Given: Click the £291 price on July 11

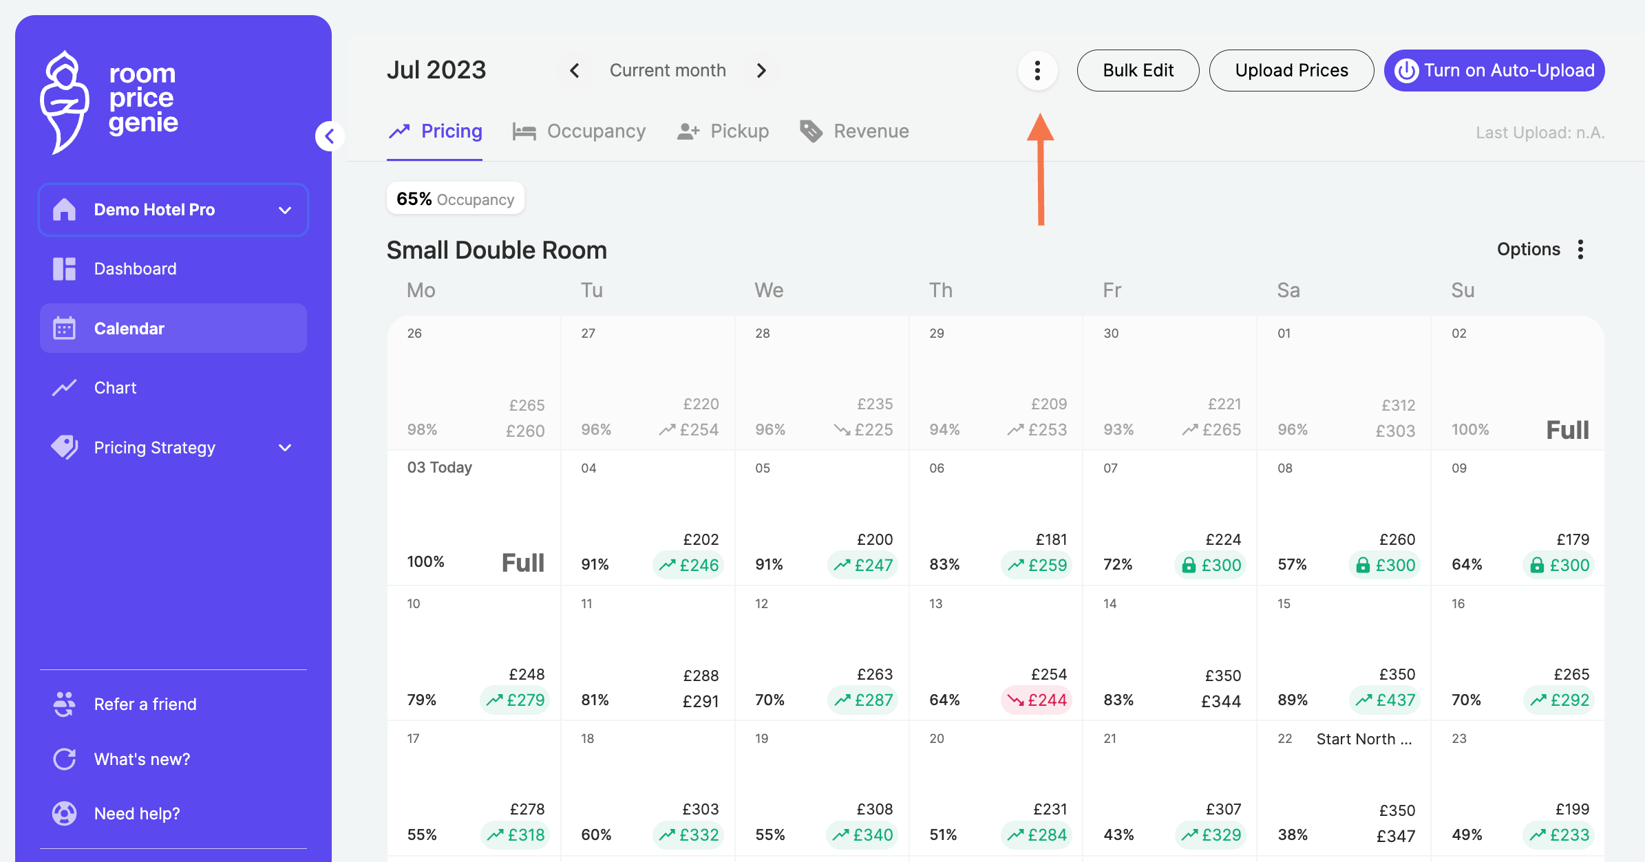Looking at the screenshot, I should point(701,701).
